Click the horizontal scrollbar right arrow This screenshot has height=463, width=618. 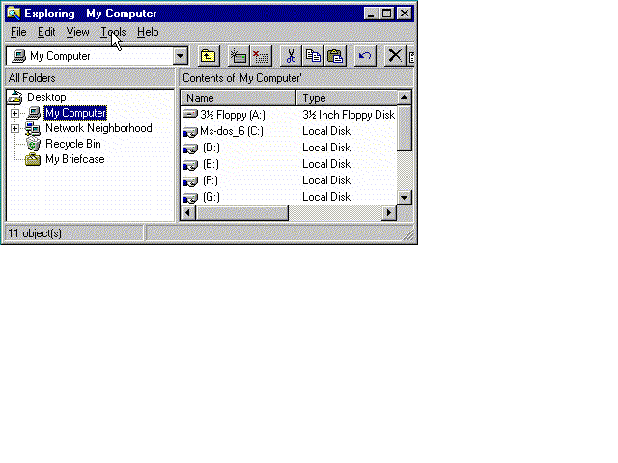click(389, 213)
